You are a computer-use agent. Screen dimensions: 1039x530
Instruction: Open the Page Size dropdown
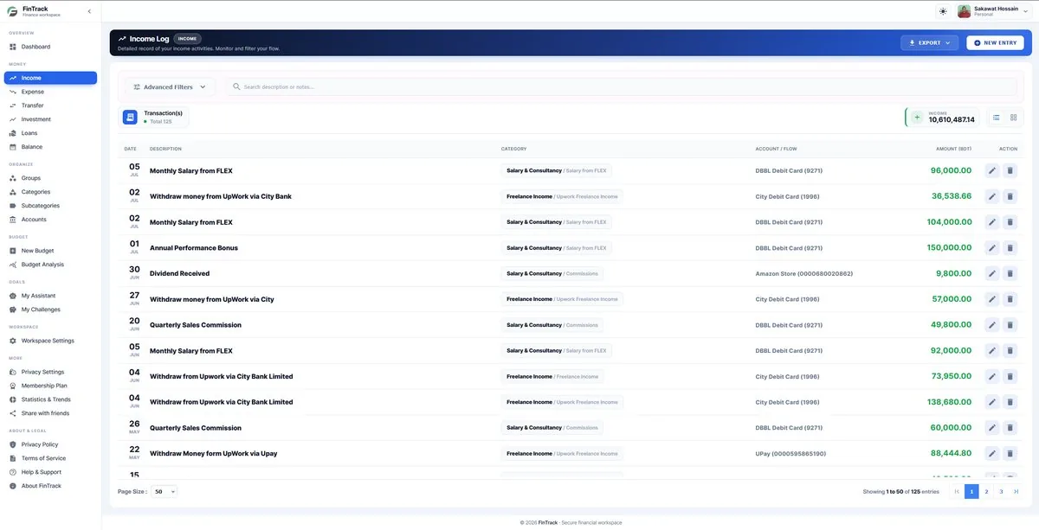pos(164,491)
